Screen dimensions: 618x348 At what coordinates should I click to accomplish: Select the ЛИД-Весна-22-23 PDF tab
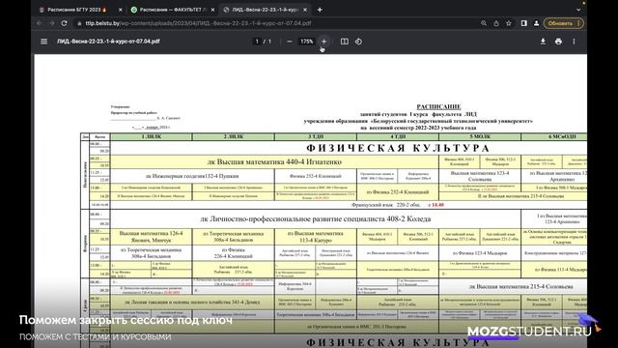[265, 10]
